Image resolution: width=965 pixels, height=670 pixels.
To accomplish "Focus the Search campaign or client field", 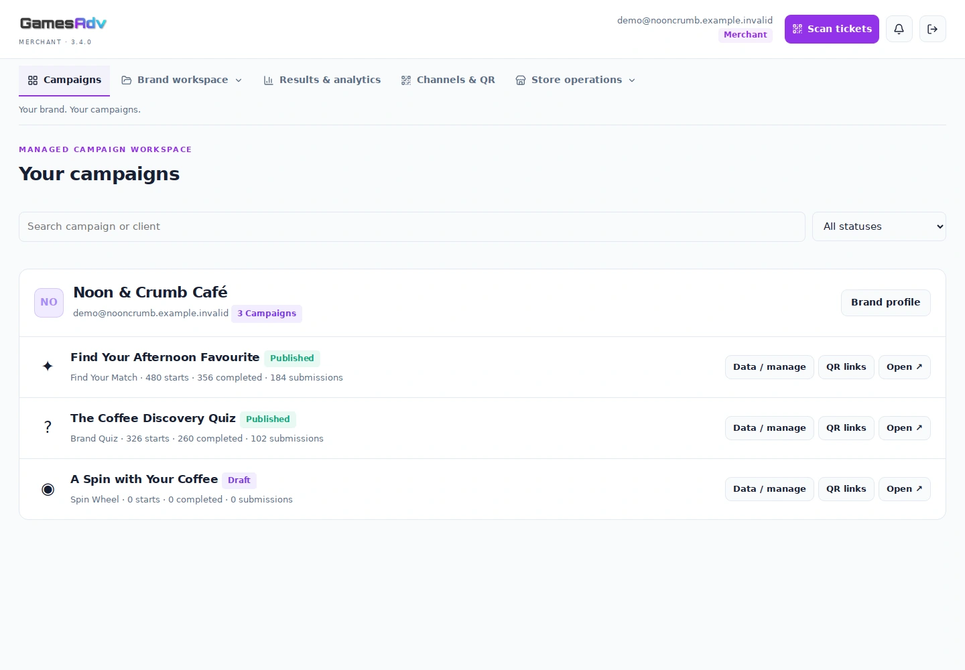I will 412,226.
